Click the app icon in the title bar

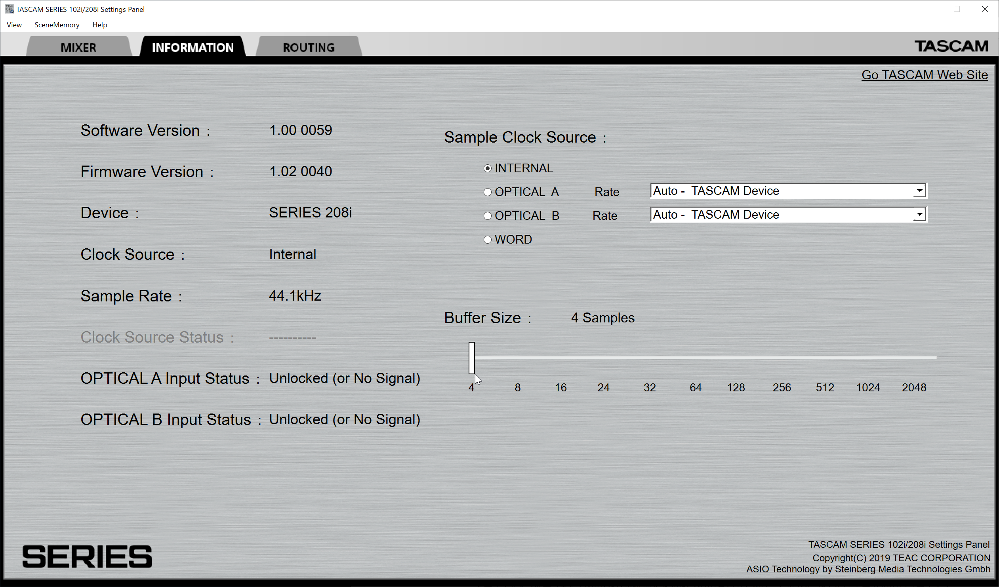[9, 9]
